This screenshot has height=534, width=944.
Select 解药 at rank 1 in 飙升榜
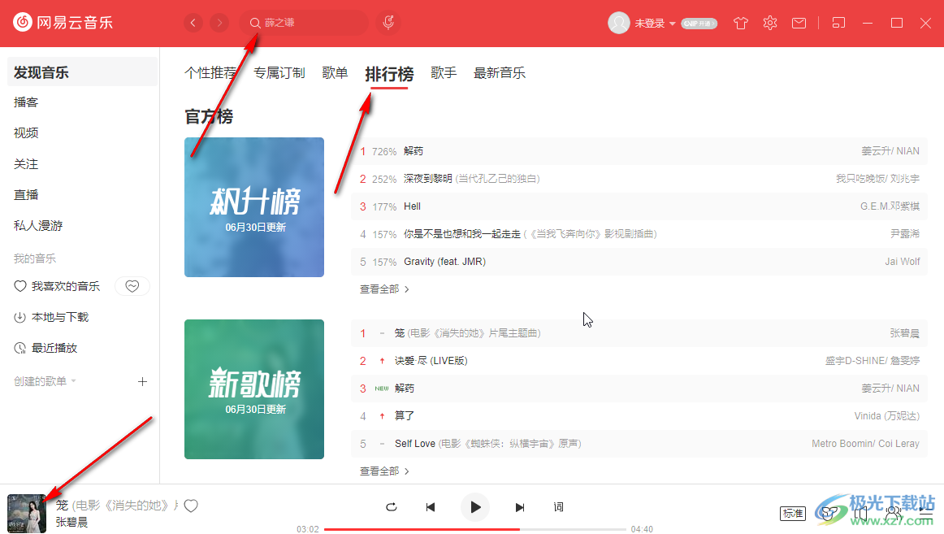(414, 151)
